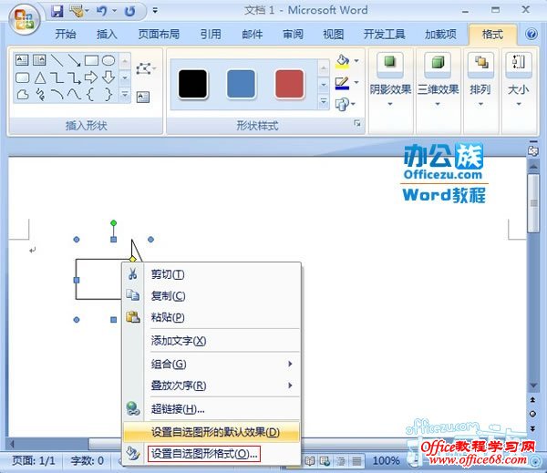The height and width of the screenshot is (473, 547).
Task: Open shape styles dialog launcher
Action: click(x=356, y=123)
